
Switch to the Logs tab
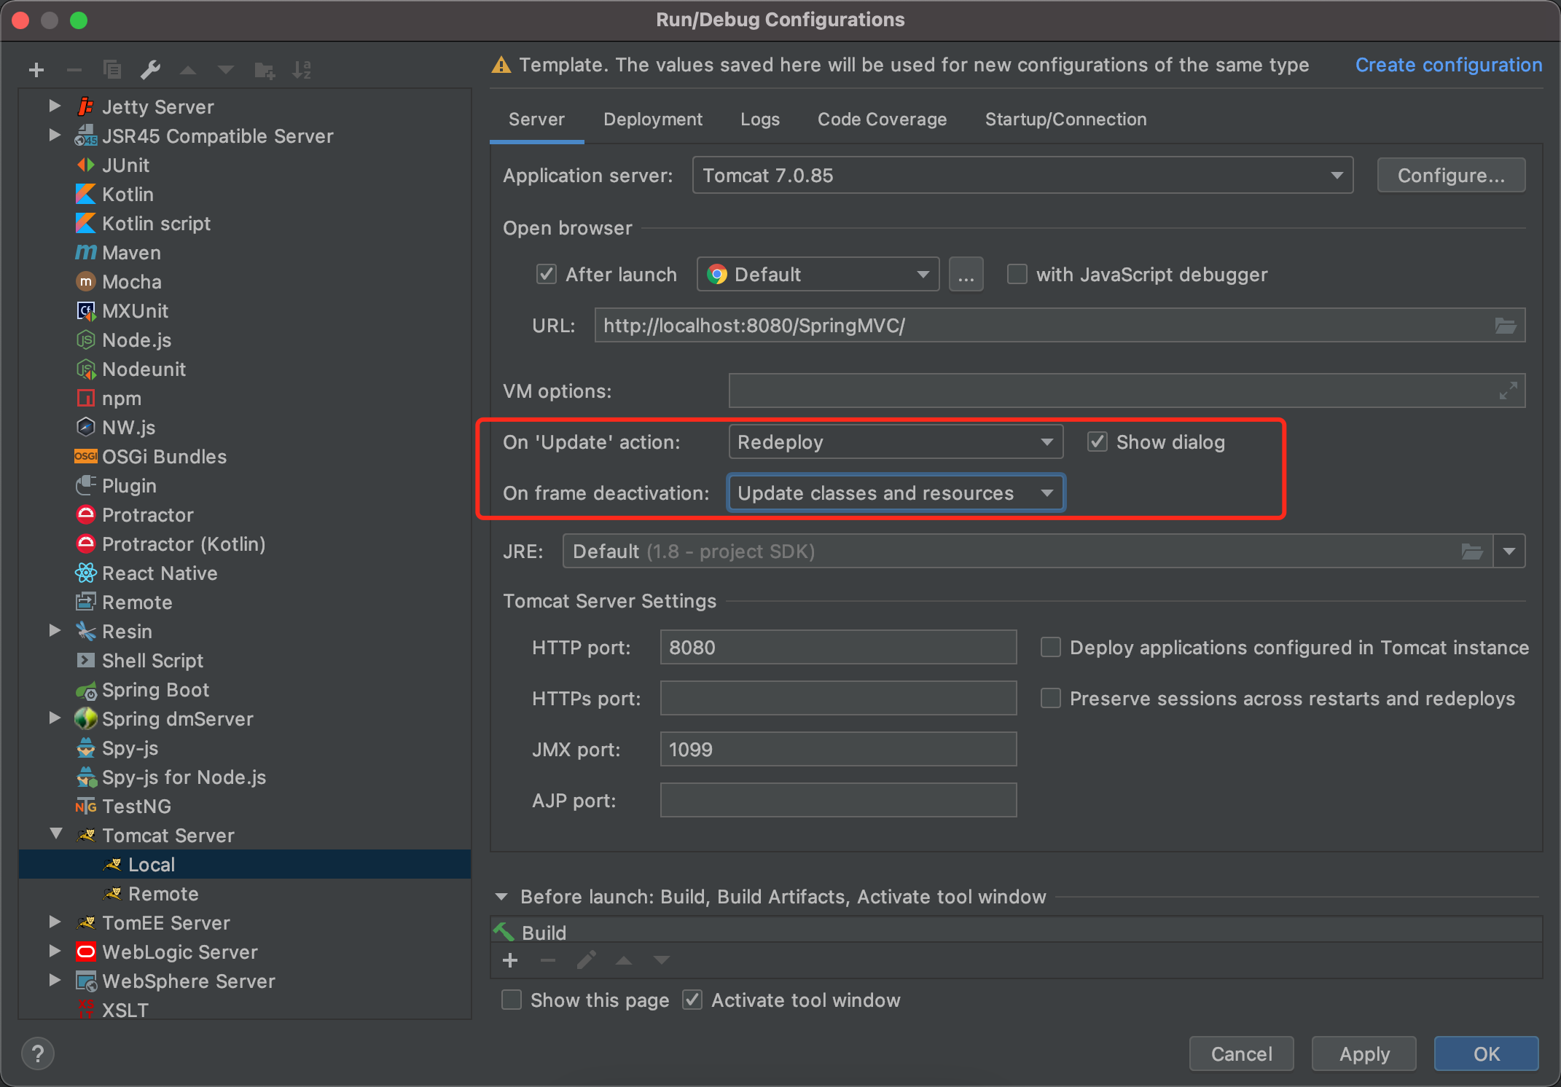[x=760, y=119]
